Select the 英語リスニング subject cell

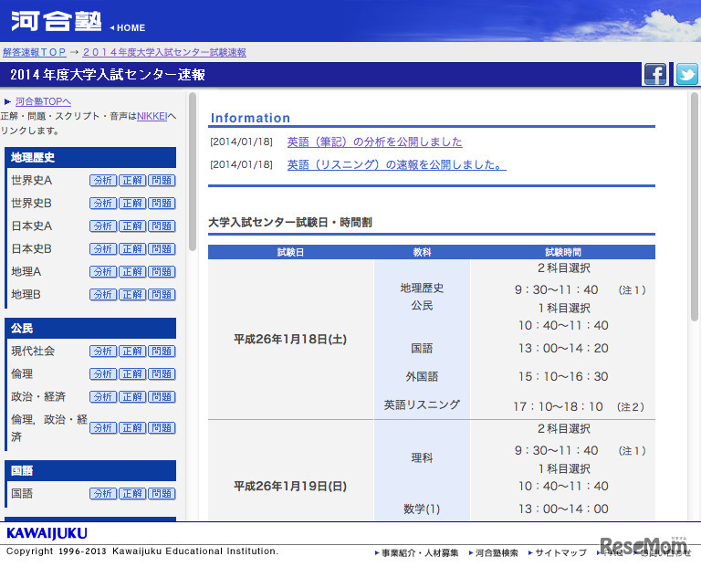click(422, 404)
